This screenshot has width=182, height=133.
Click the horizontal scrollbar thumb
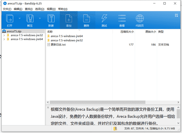(x=98, y=102)
